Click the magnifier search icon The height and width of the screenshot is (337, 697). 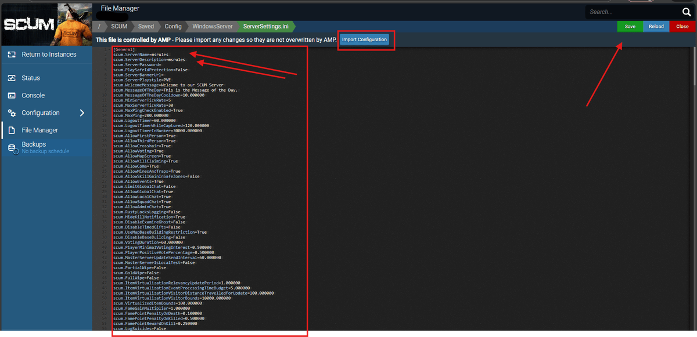pyautogui.click(x=686, y=12)
